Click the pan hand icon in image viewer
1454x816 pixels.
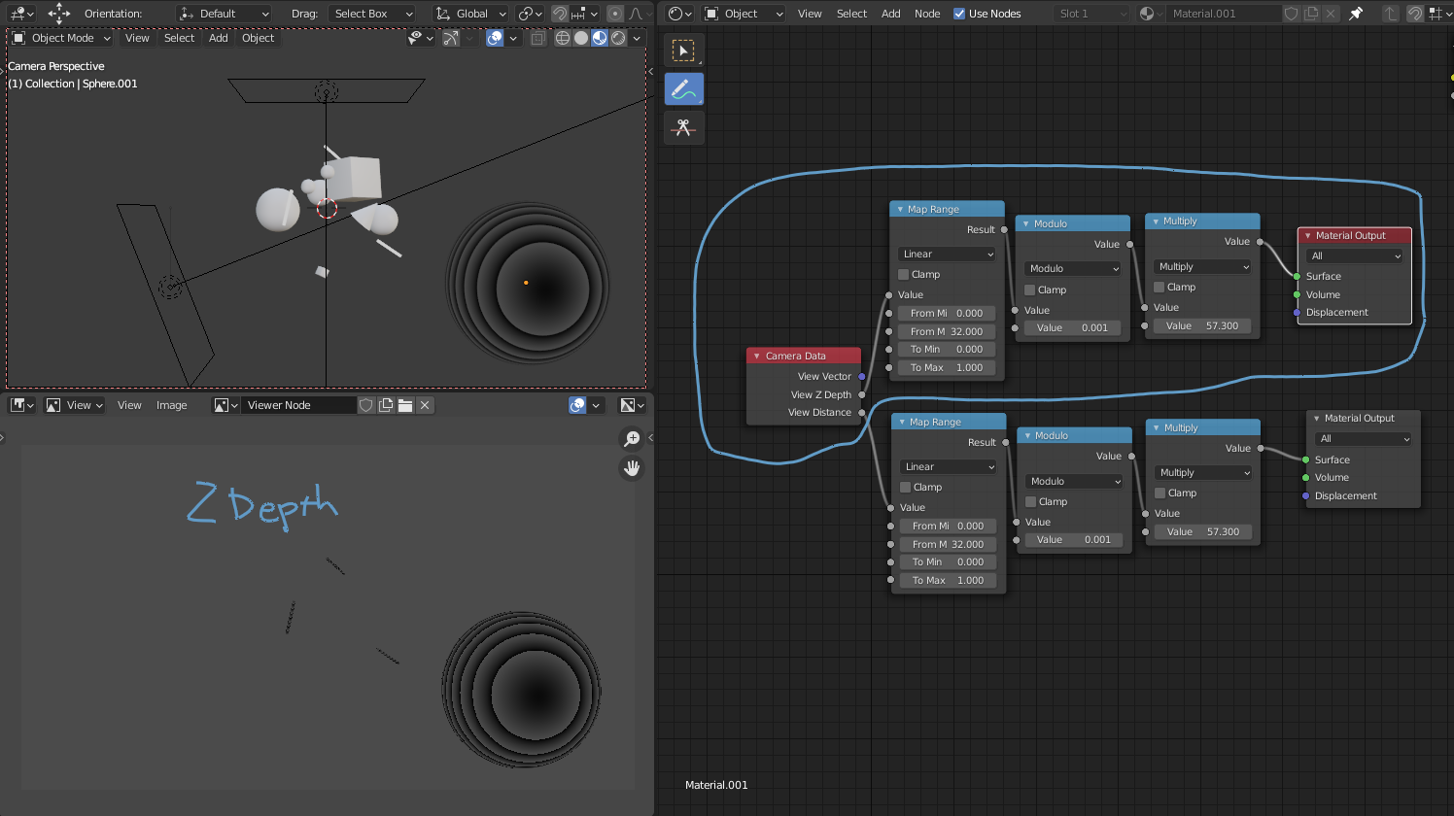[x=632, y=468]
